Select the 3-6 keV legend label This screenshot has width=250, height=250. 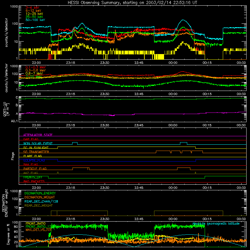[32, 7]
